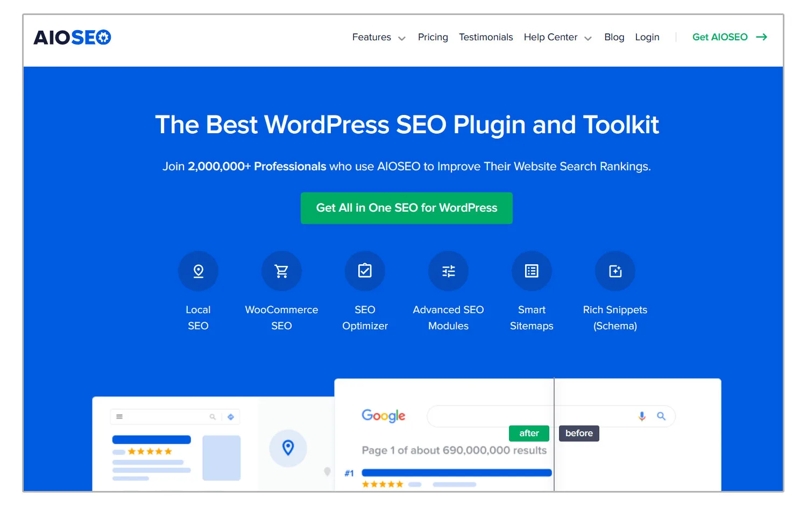Click the Local SEO label

(x=198, y=318)
